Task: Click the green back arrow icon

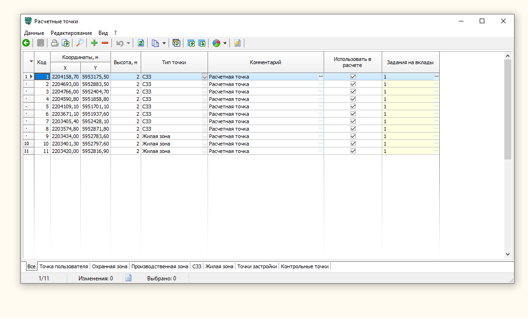Action: (x=26, y=43)
